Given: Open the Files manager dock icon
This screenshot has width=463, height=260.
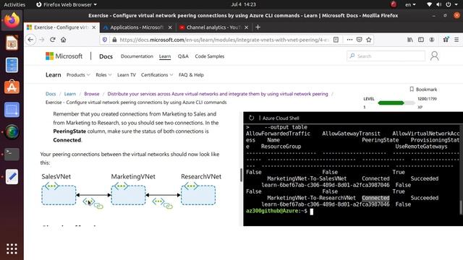Looking at the screenshot, I should pos(12,65).
